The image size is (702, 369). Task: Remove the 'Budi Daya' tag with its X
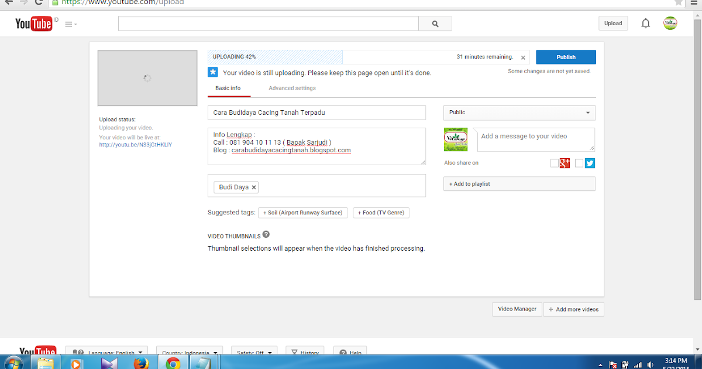coord(254,187)
